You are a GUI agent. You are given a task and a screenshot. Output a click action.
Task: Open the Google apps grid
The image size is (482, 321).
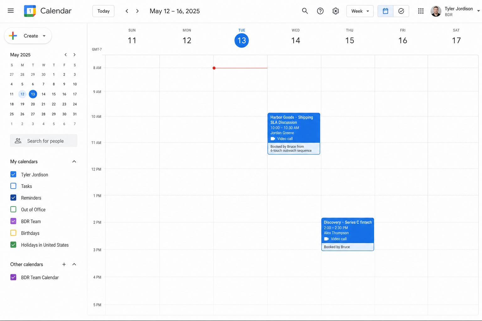421,11
